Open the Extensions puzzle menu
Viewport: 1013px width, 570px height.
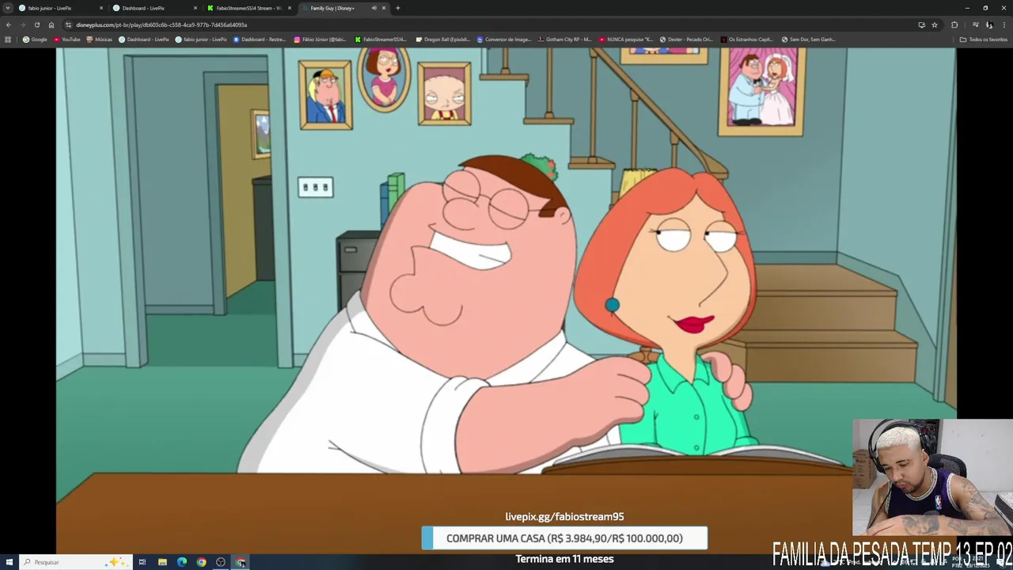click(954, 25)
